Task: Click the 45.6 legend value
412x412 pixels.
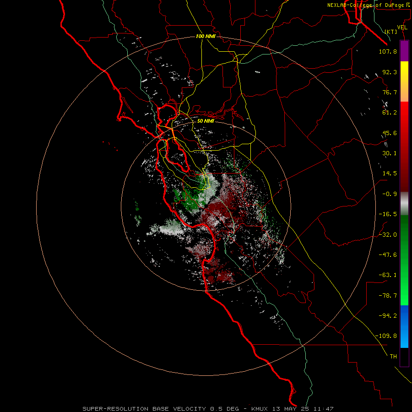Action: pos(390,133)
